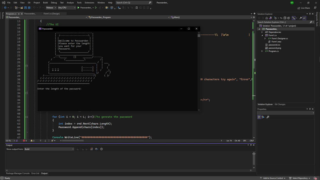The width and height of the screenshot is (320, 180).
Task: Switch to the Form1.cs [Design] tab
Action: pyautogui.click(x=52, y=14)
